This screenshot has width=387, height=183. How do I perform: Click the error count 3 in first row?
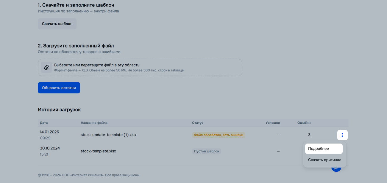tap(309, 135)
